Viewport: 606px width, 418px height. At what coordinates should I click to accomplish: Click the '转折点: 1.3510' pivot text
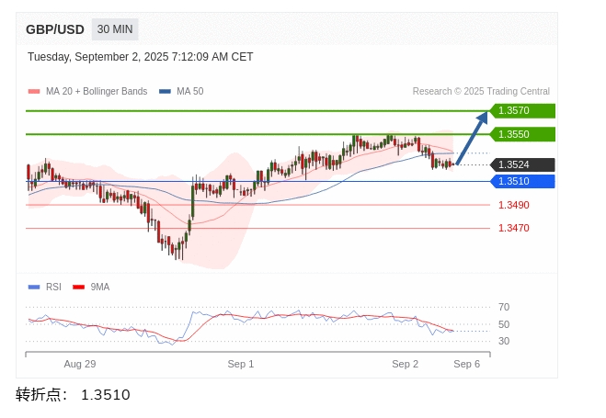point(73,395)
